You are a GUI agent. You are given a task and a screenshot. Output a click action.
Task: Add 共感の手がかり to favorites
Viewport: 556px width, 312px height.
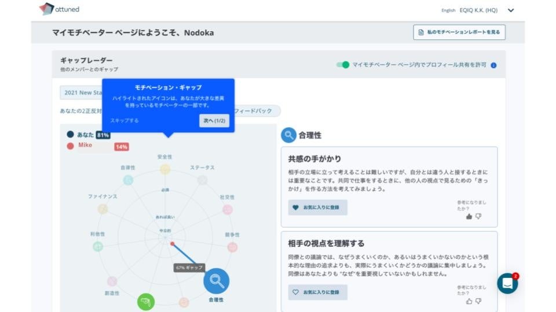(317, 207)
